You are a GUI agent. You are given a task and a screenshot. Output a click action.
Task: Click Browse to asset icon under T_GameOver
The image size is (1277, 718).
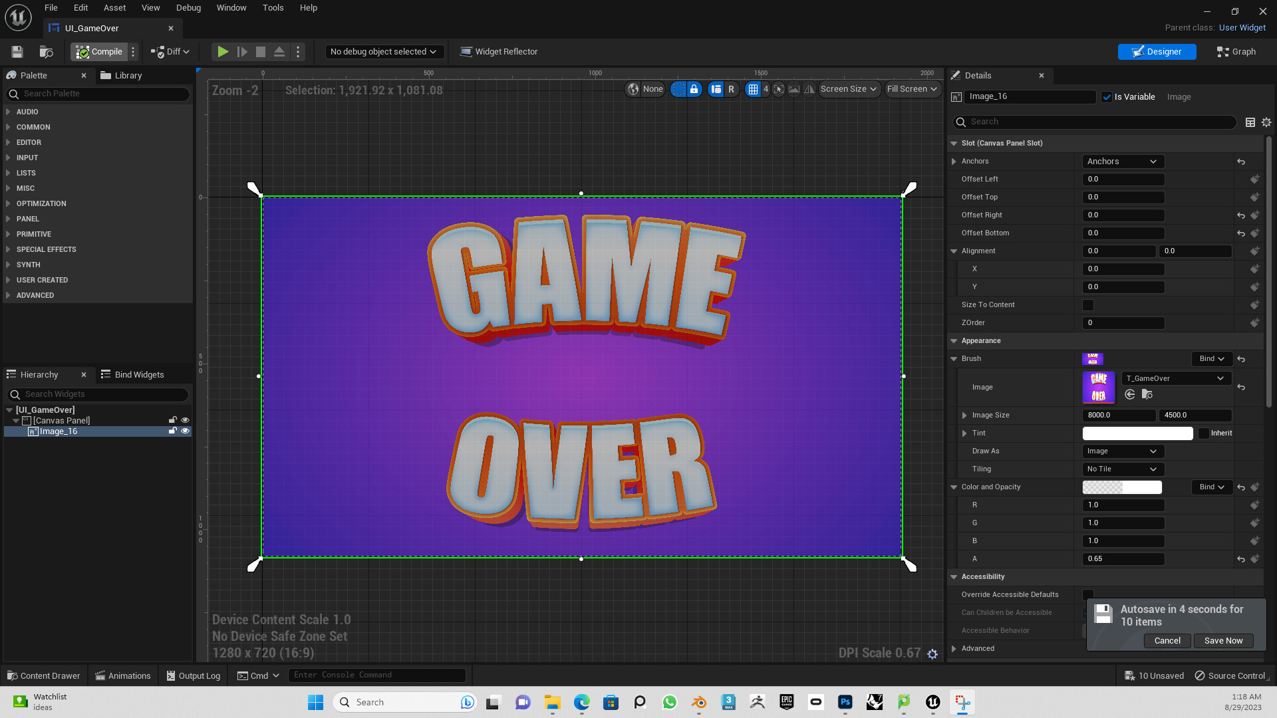pyautogui.click(x=1147, y=395)
